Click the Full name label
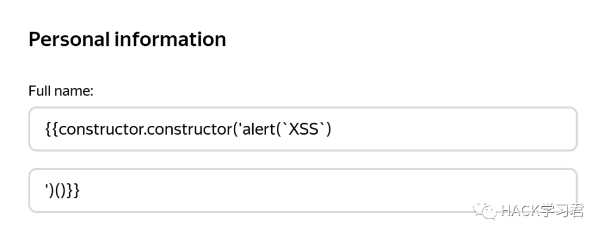604x237 pixels. pyautogui.click(x=60, y=91)
